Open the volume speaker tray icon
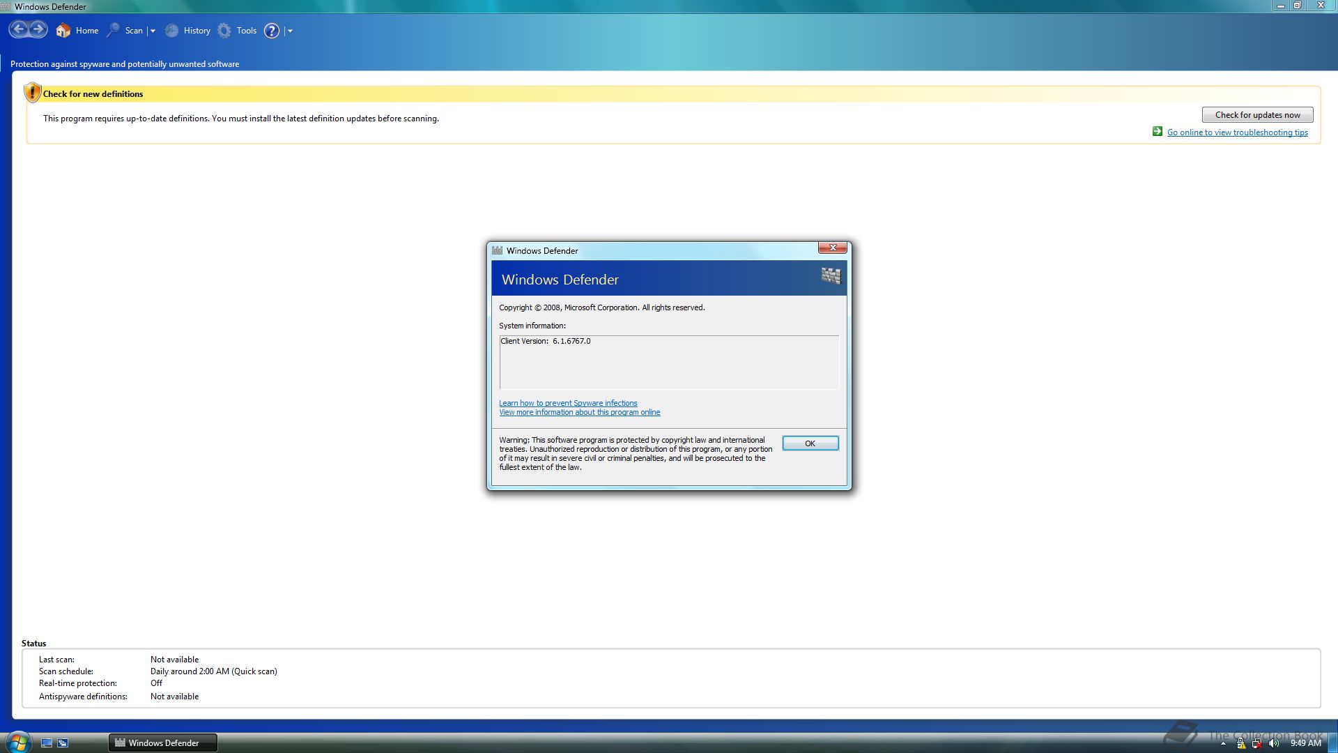 tap(1274, 743)
